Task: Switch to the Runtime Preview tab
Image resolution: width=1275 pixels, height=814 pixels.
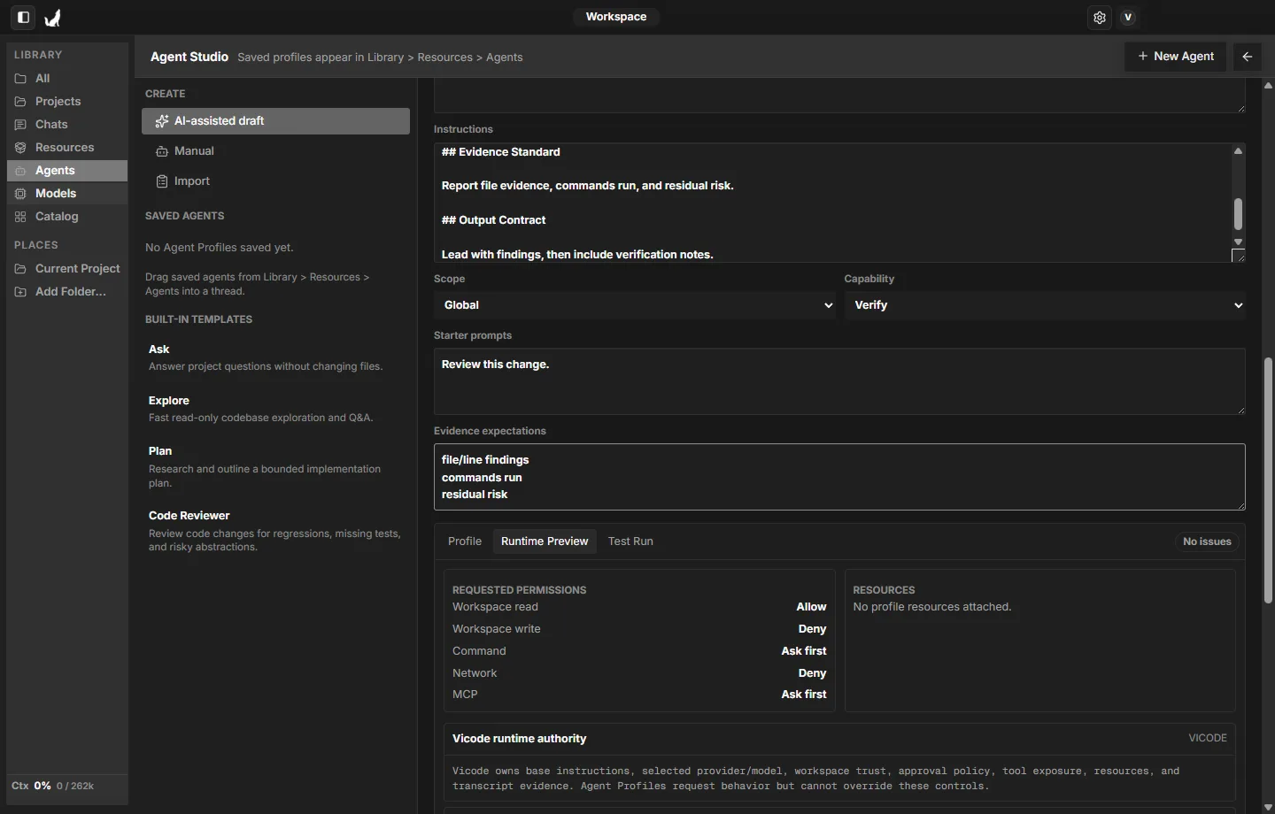Action: (545, 541)
